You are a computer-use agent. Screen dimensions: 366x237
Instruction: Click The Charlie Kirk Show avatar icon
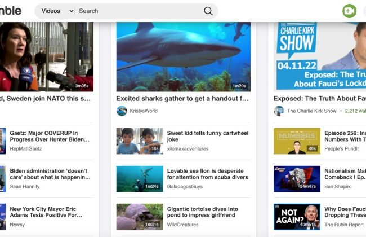click(x=279, y=111)
